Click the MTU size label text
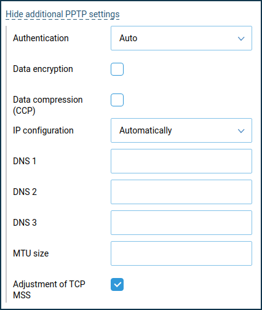 [31, 253]
